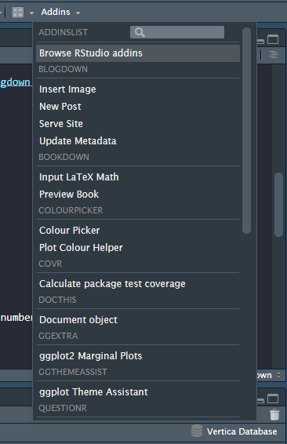Click the workspace panes grid icon

(x=18, y=13)
